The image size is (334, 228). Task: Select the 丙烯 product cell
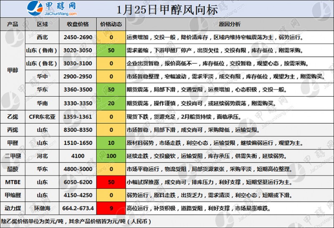click(13, 130)
